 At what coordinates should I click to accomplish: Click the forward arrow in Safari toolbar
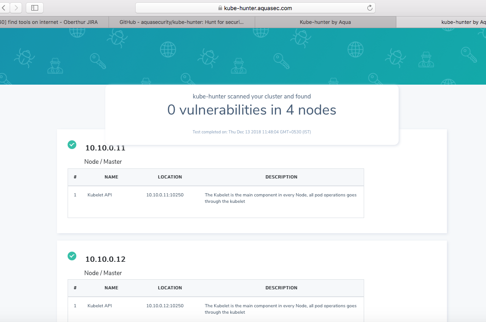17,7
